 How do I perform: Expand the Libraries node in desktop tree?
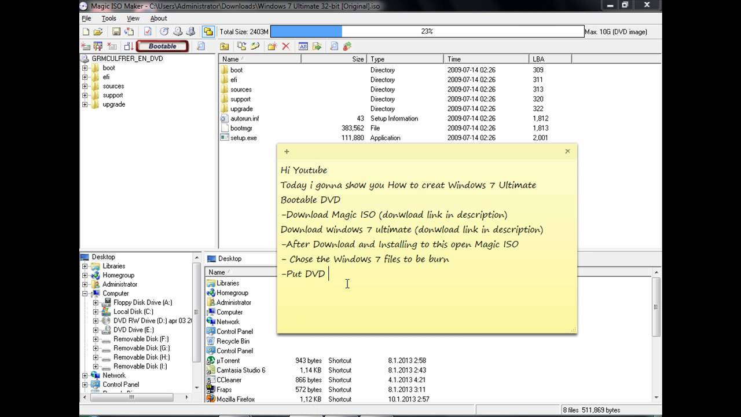point(85,266)
